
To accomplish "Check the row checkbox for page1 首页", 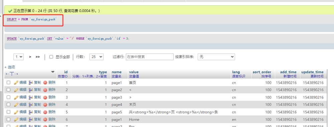I will 9,83.
